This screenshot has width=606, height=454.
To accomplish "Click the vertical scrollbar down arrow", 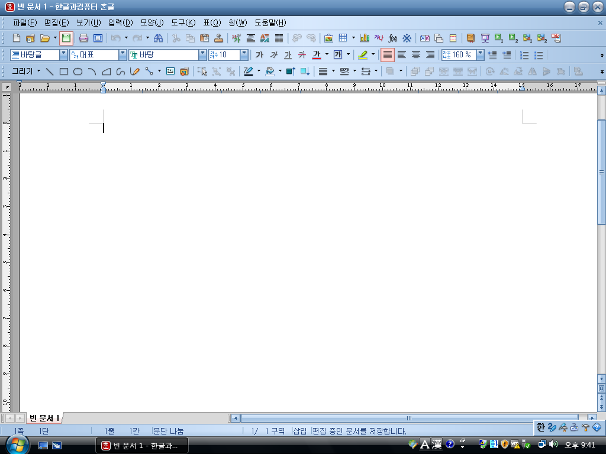I will tap(601, 378).
